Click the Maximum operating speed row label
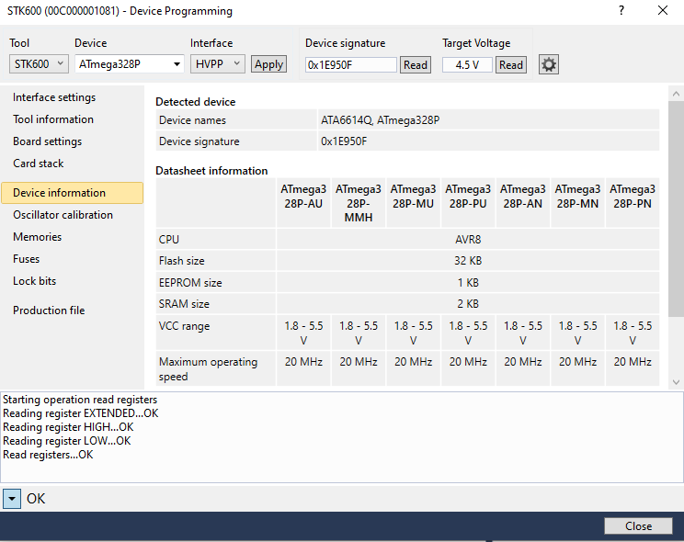Image resolution: width=684 pixels, height=542 pixels. pyautogui.click(x=215, y=369)
